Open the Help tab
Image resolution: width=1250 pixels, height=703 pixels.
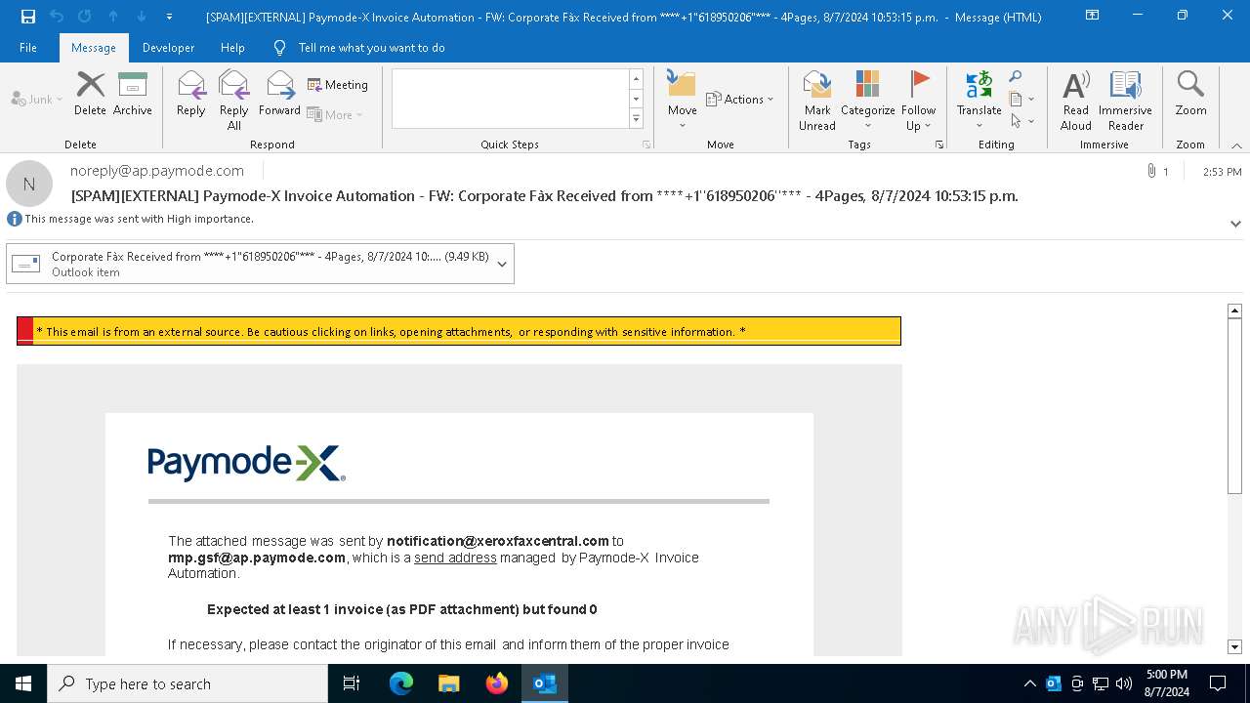pyautogui.click(x=232, y=48)
